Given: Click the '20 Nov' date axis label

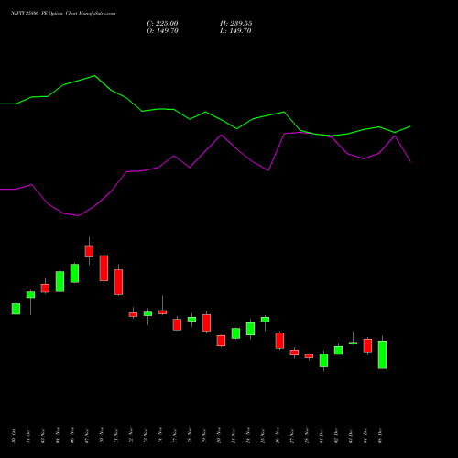Looking at the screenshot, I should (x=219, y=436).
